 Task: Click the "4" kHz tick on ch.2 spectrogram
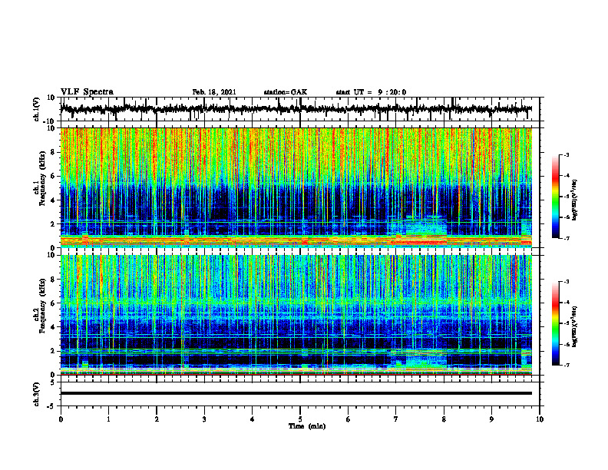54,327
